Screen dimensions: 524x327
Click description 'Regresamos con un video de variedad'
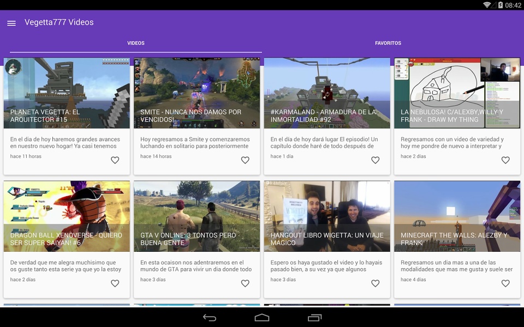[x=452, y=143]
